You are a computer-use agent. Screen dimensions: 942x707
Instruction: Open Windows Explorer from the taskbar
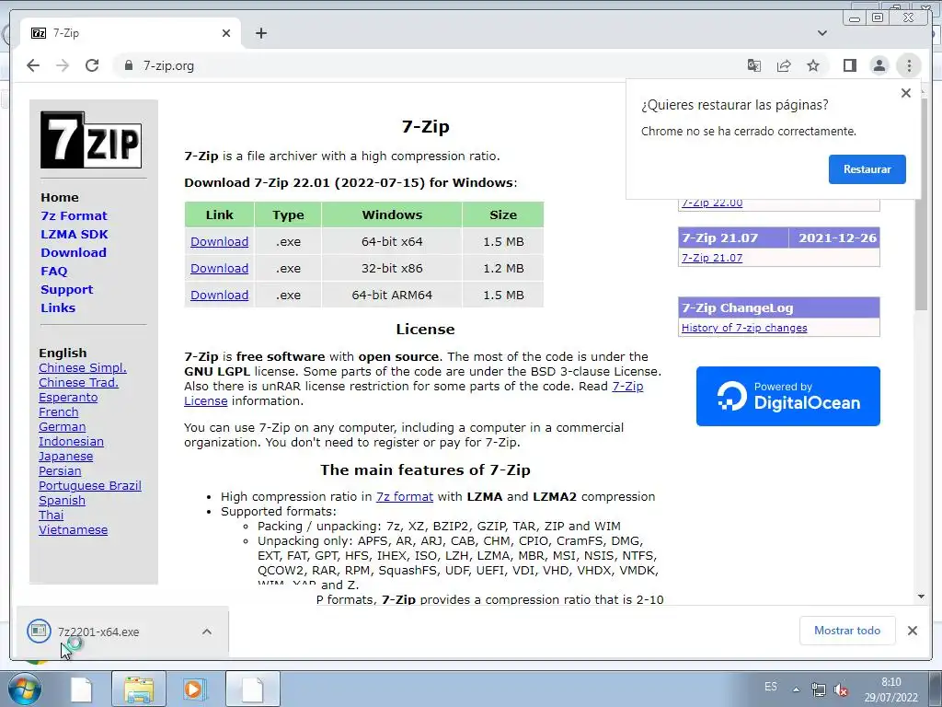coord(139,689)
